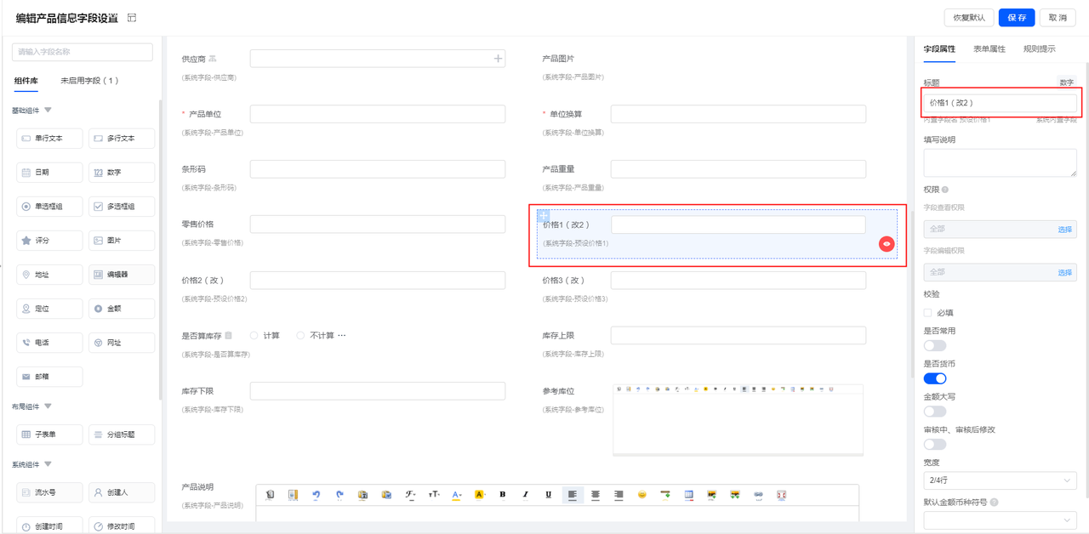Insert hyperlink in 产品说明 editor toolbar
The height and width of the screenshot is (534, 1089).
(758, 494)
